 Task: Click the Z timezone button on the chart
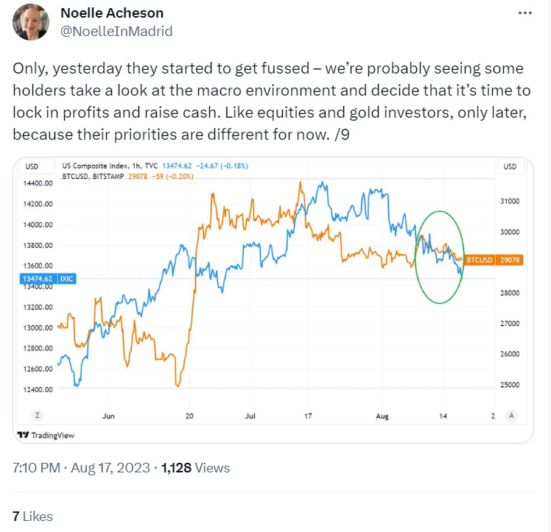pyautogui.click(x=38, y=416)
